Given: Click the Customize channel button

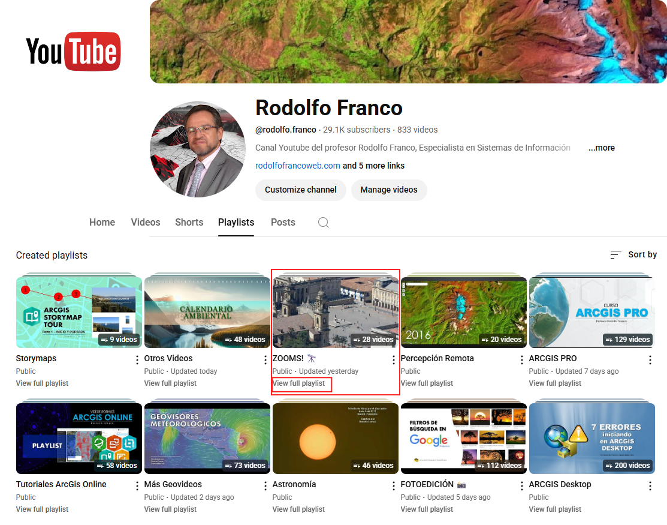Looking at the screenshot, I should (x=301, y=190).
